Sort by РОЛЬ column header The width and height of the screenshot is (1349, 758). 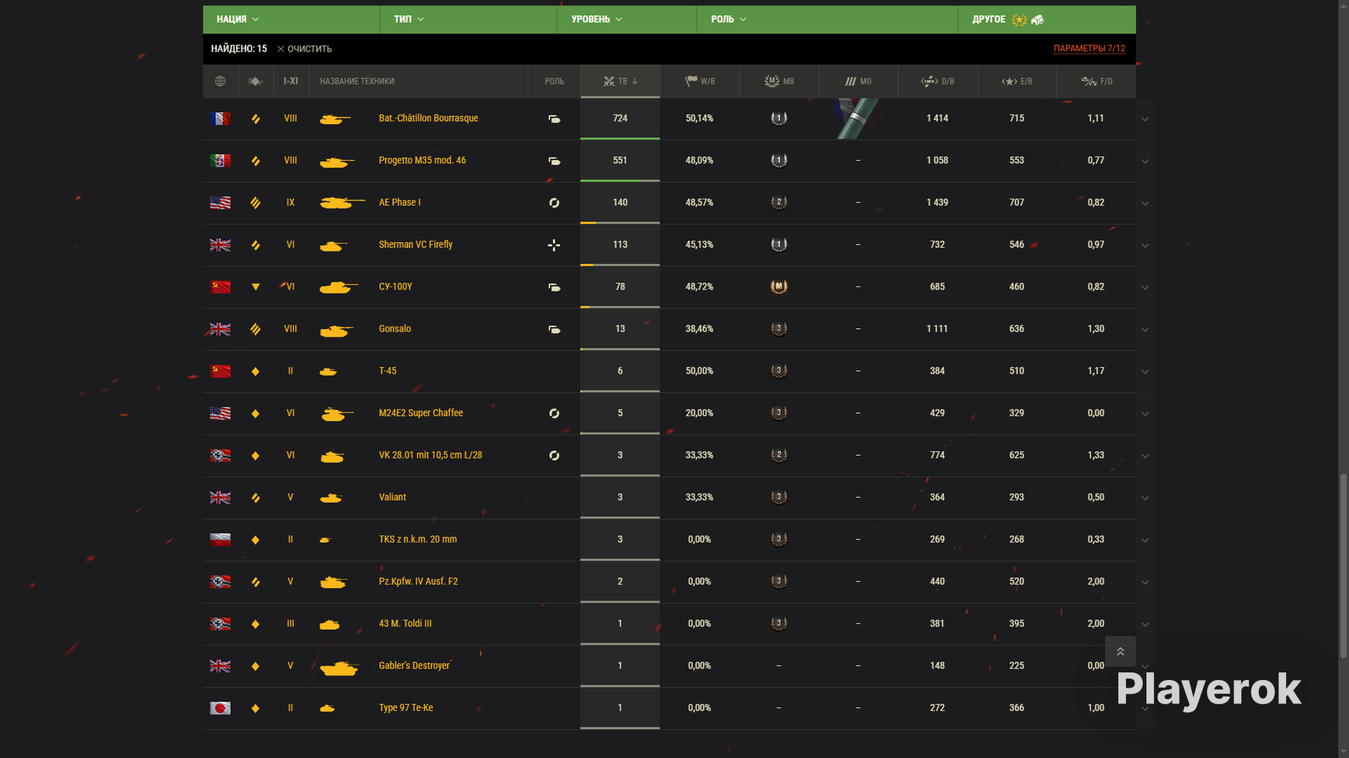555,81
